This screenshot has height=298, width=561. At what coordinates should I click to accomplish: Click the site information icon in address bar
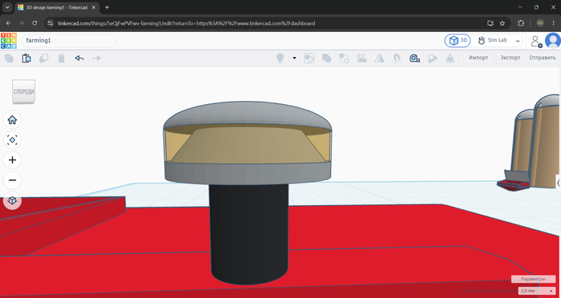click(50, 23)
